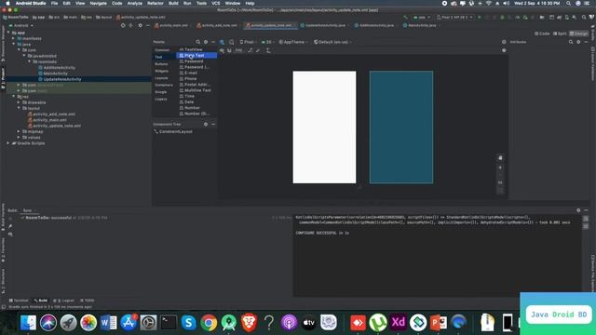Open the Google palette category
596x335 pixels.
coord(161,92)
